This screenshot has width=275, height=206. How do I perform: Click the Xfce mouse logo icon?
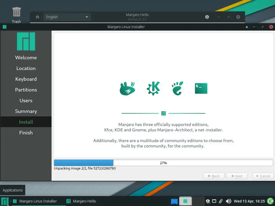pos(128,89)
